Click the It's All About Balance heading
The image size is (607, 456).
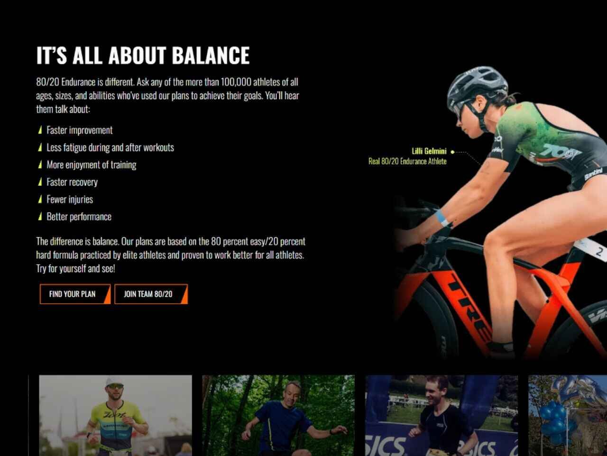(143, 55)
